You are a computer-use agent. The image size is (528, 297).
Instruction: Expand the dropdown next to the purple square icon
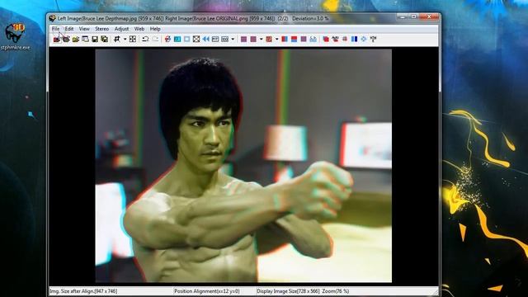[x=262, y=40]
